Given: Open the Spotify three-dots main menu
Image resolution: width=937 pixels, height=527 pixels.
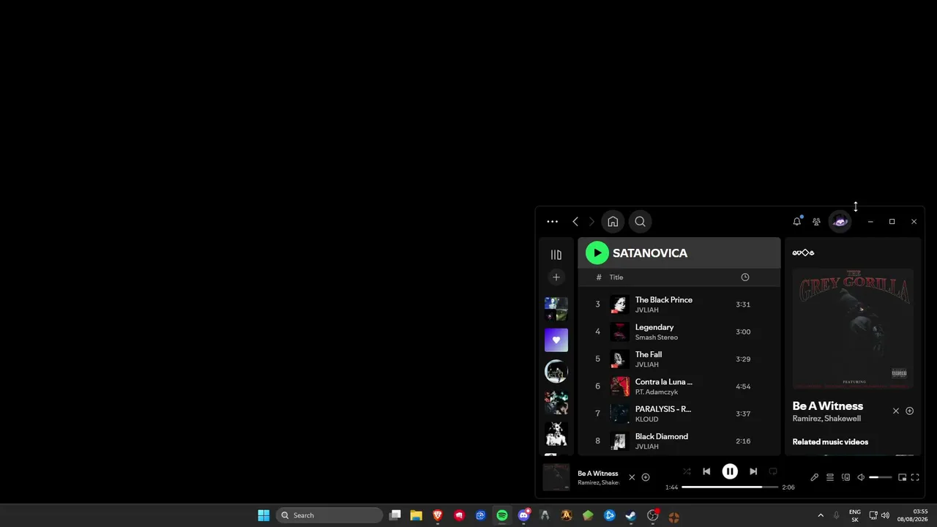Looking at the screenshot, I should coord(552,222).
